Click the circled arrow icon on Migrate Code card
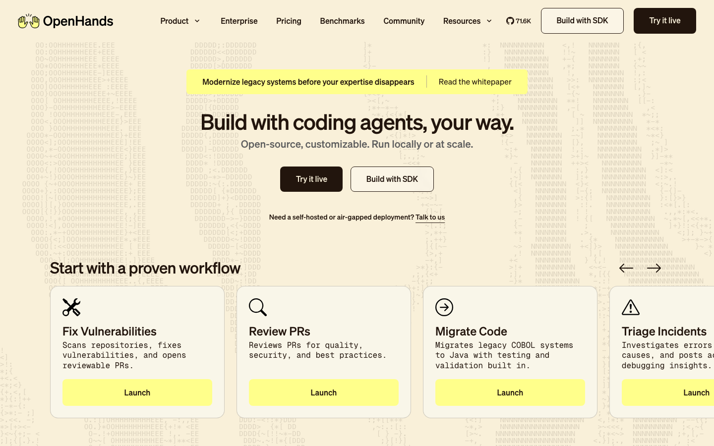 point(444,307)
